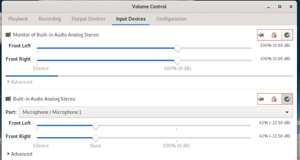Click sound card icon beside Built-in Audio Analog Stereo
The width and height of the screenshot is (300, 160).
(8, 99)
